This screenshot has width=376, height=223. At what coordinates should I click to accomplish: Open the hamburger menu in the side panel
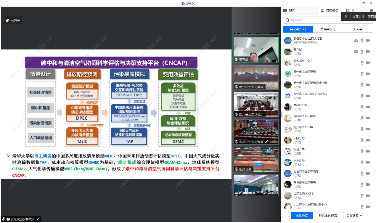(371, 10)
